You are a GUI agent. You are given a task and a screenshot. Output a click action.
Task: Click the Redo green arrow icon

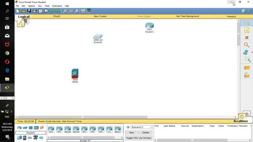tap(58, 11)
